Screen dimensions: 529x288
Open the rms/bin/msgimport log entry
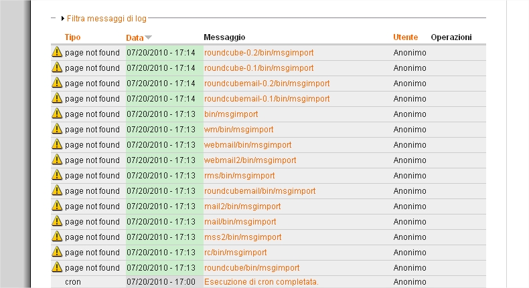coord(240,176)
